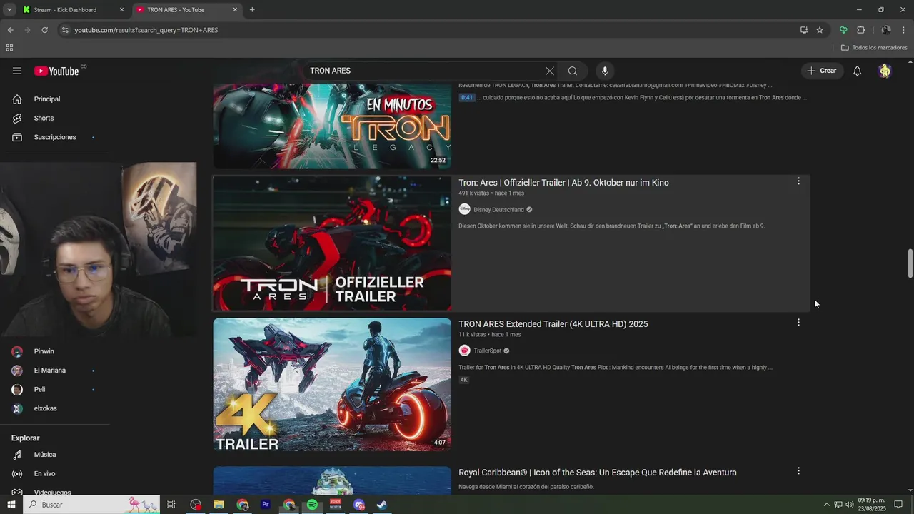Image resolution: width=914 pixels, height=514 pixels.
Task: Click title 'Tron: Ares | Offizieller Trailer'
Action: [563, 183]
